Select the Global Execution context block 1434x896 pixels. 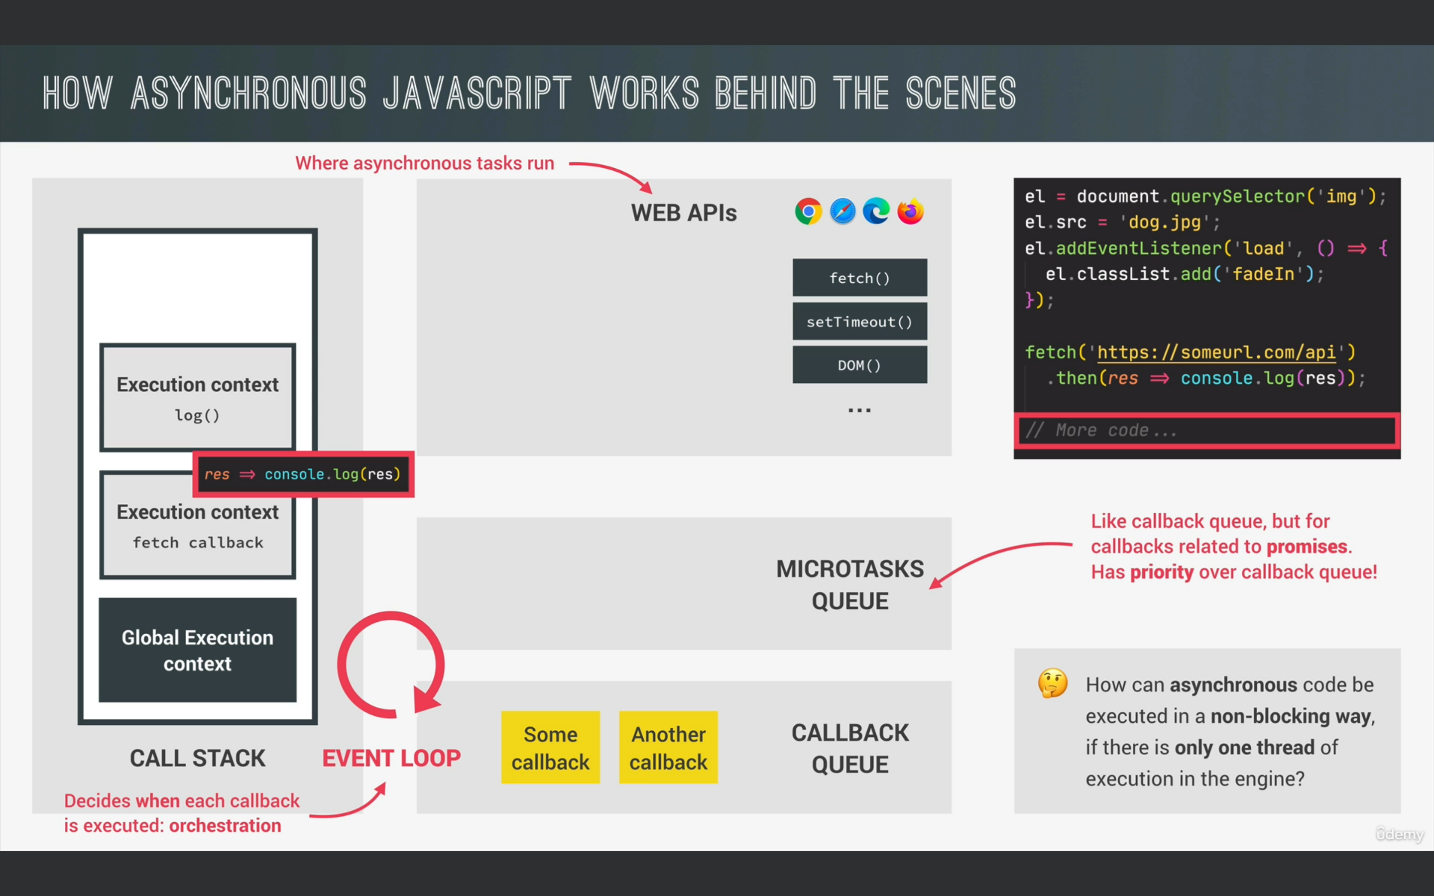point(197,650)
